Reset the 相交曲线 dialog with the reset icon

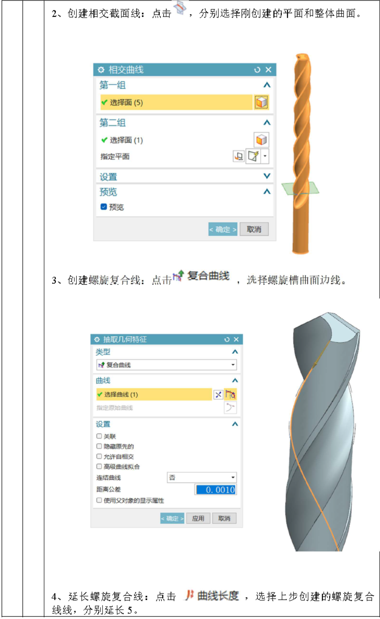257,70
